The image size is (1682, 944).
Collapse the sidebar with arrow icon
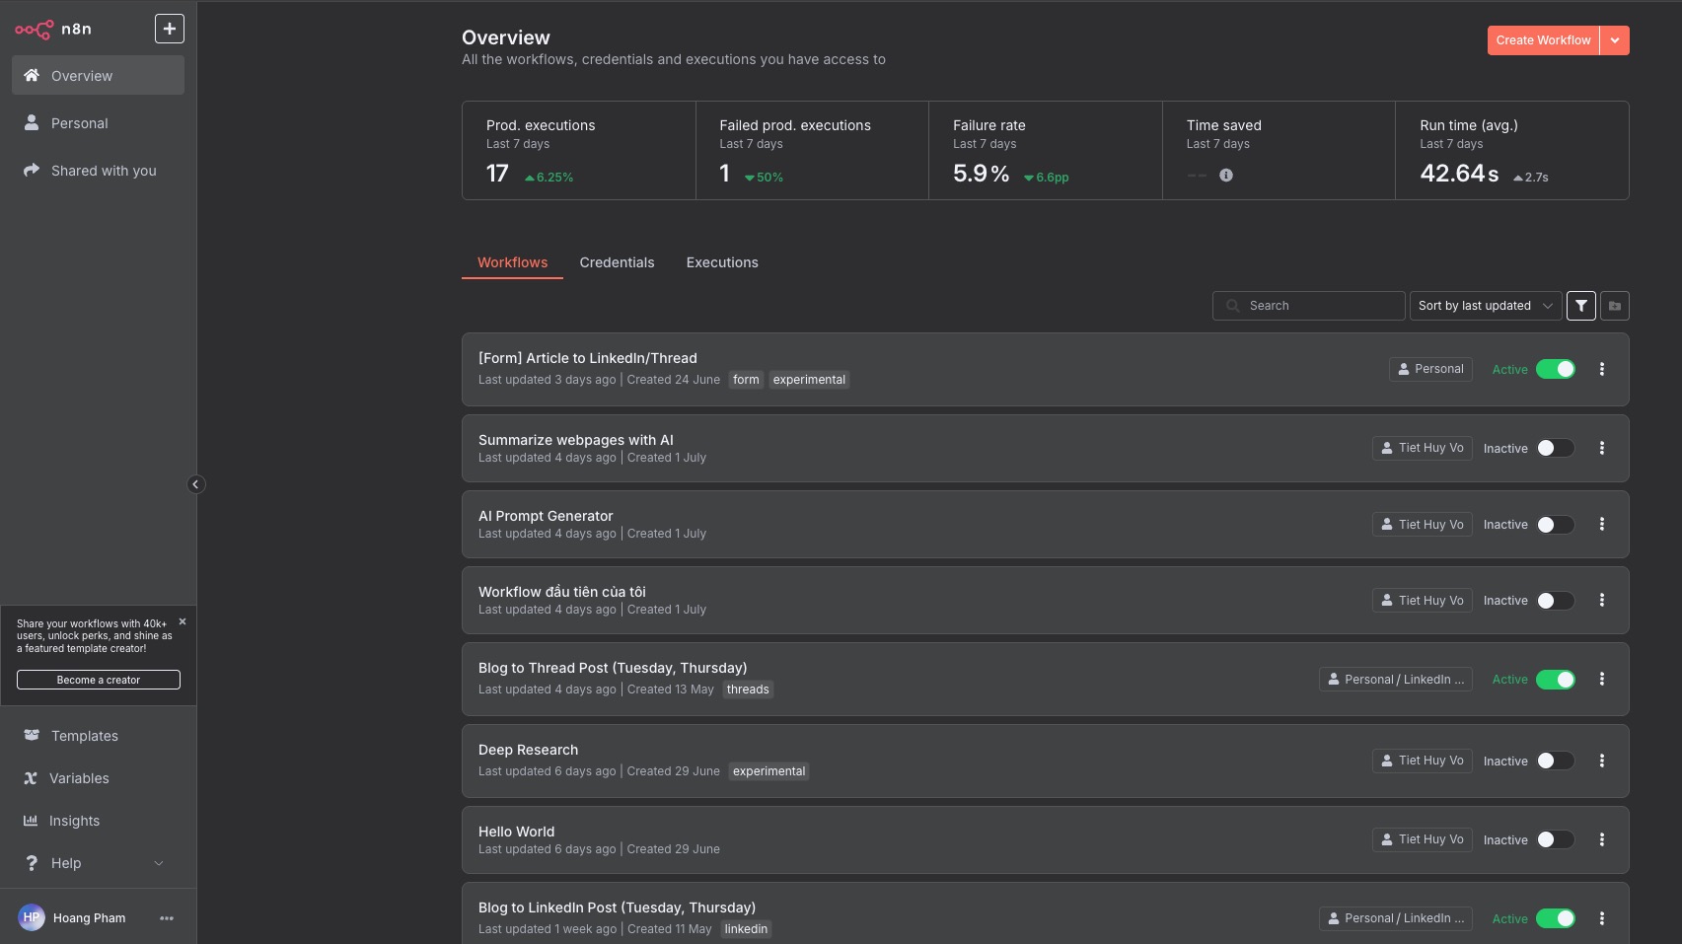[x=195, y=484]
